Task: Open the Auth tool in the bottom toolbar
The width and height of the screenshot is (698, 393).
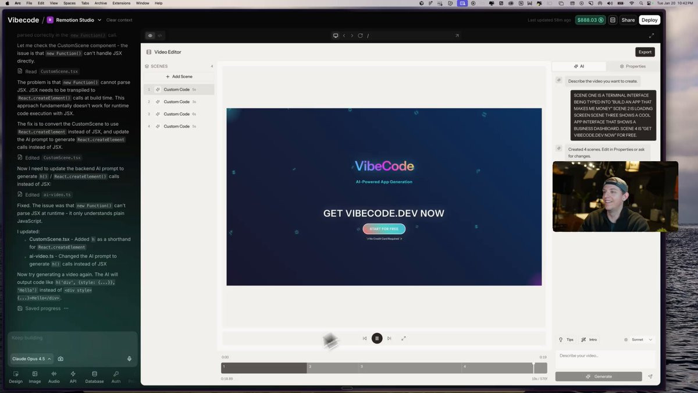Action: click(116, 377)
